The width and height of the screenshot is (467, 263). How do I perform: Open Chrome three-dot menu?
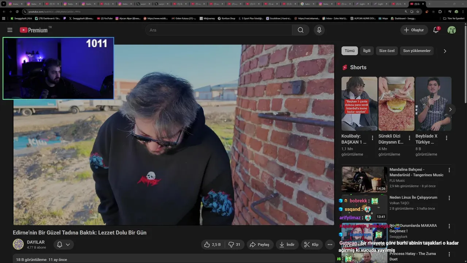(463, 12)
